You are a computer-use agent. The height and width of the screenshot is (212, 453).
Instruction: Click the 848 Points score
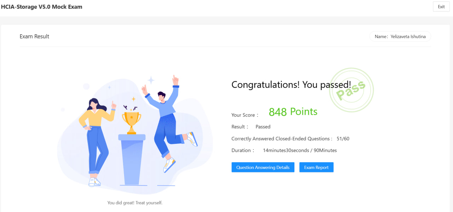pos(293,112)
